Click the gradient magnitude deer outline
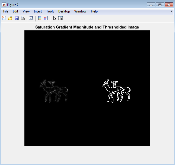The height and width of the screenshot is (165, 175). point(53,91)
